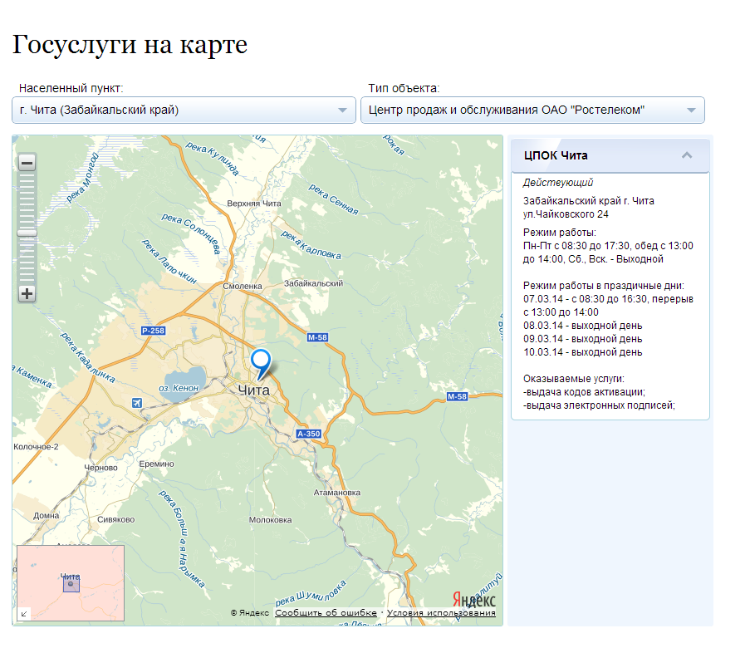This screenshot has height=648, width=745.
Task: Open the Условия использования link
Action: click(x=441, y=613)
